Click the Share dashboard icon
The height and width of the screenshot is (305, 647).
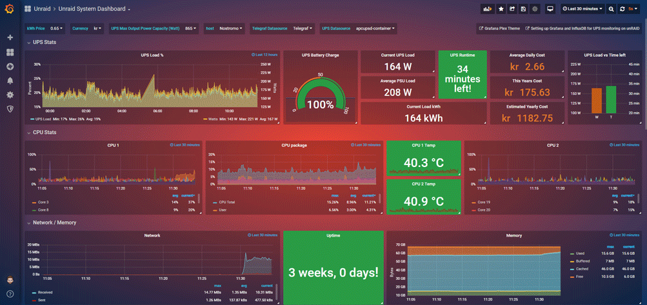point(512,9)
